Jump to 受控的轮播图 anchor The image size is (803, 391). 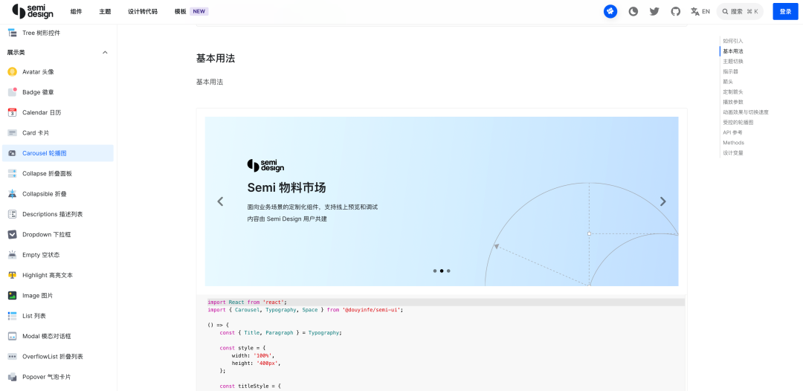pyautogui.click(x=738, y=123)
